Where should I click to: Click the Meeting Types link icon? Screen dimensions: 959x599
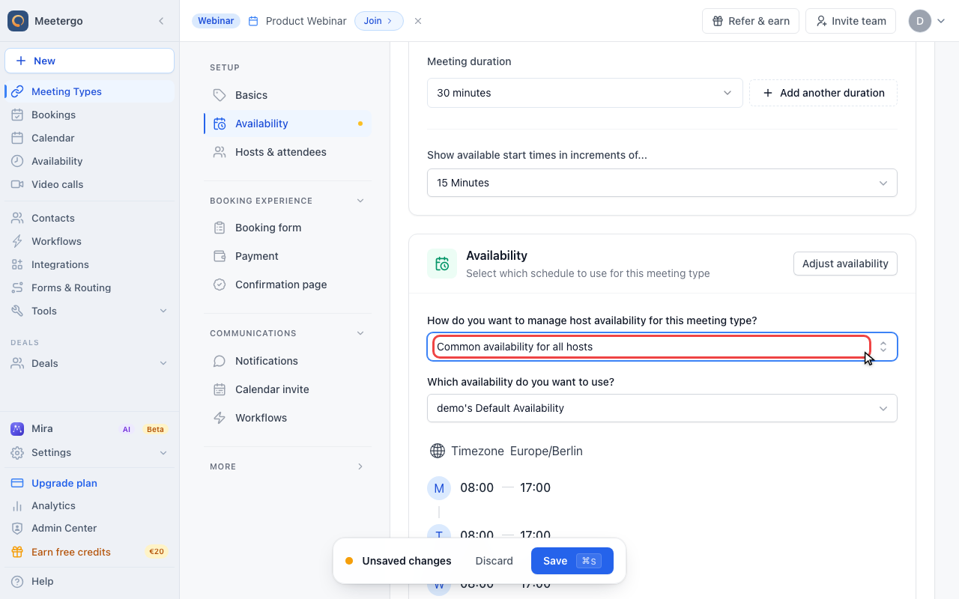(17, 91)
